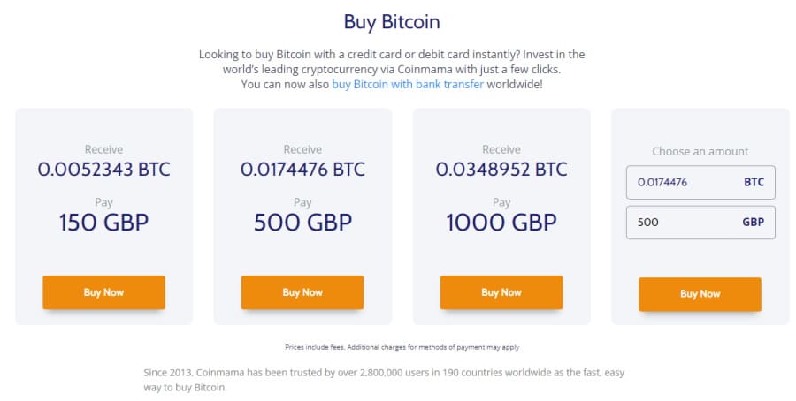Click the prices include fees disclaimer
796x401 pixels.
click(x=402, y=347)
